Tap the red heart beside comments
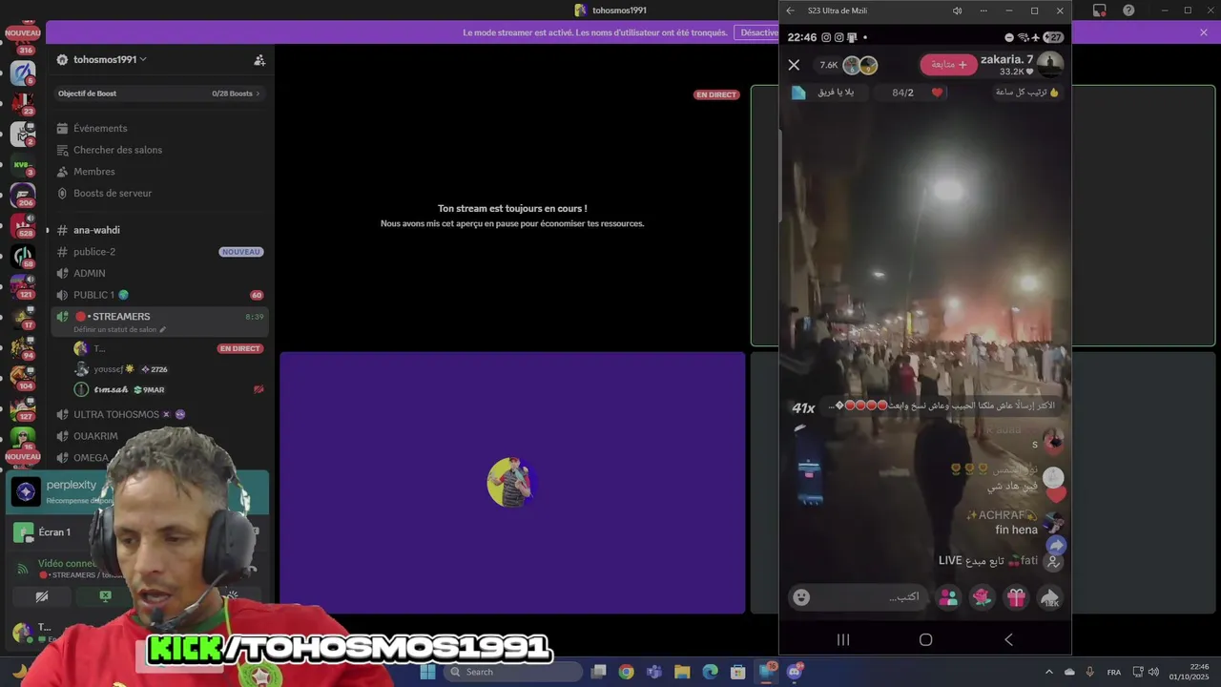The height and width of the screenshot is (687, 1221). point(1055,494)
